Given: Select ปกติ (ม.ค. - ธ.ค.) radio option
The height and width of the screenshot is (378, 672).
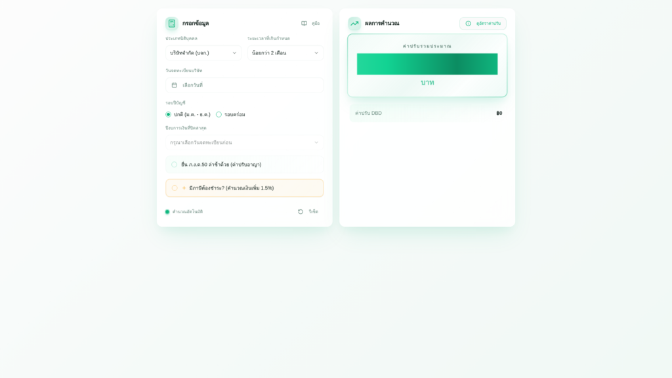Looking at the screenshot, I should tap(168, 114).
